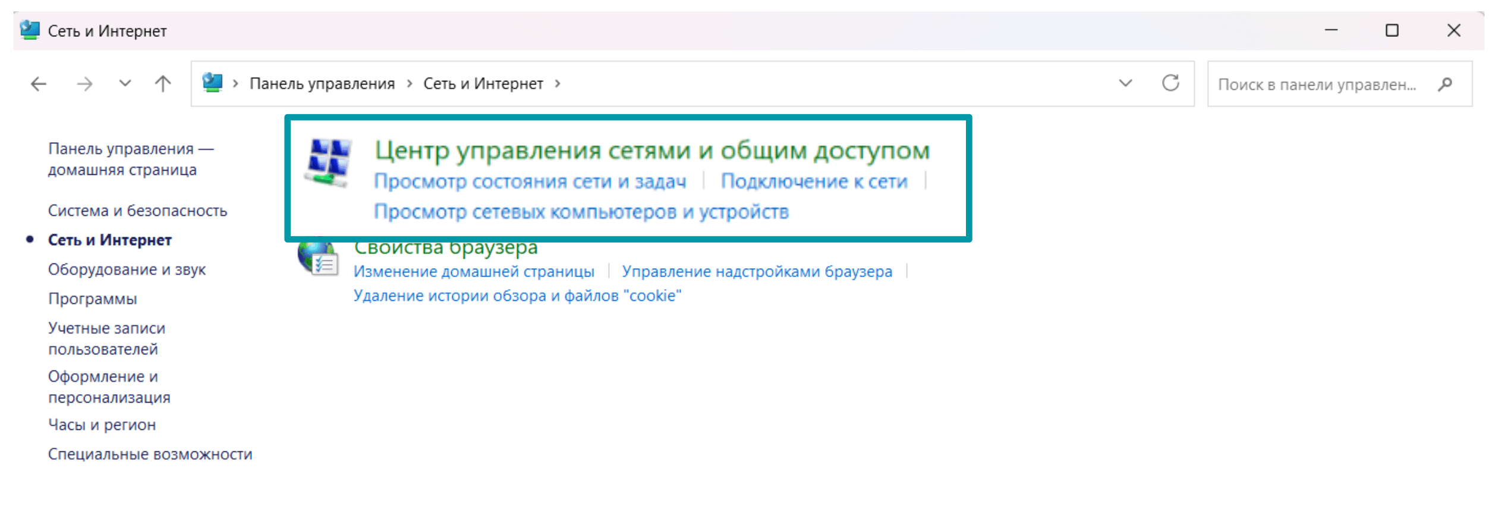Select Панель управления in breadcrumb

pos(322,84)
